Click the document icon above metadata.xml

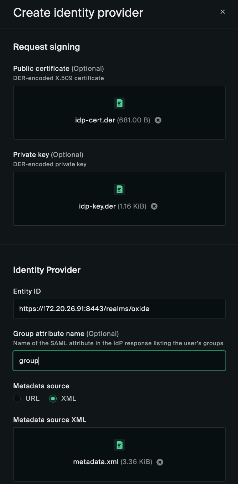click(119, 445)
